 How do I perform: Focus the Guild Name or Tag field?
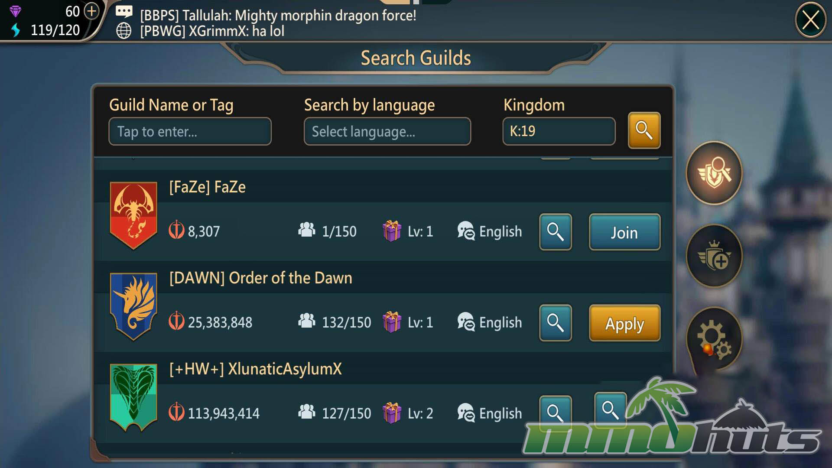click(190, 131)
